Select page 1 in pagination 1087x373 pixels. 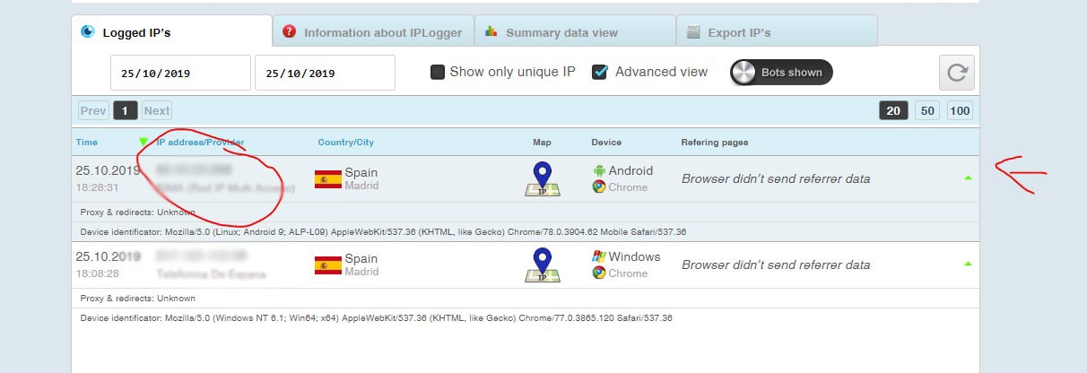[126, 111]
